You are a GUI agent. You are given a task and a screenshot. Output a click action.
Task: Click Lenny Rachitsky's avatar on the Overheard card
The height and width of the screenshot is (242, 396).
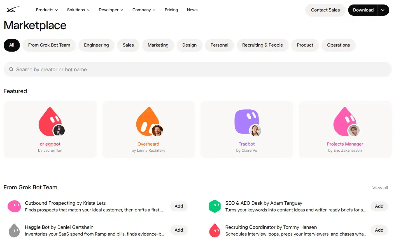[157, 130]
